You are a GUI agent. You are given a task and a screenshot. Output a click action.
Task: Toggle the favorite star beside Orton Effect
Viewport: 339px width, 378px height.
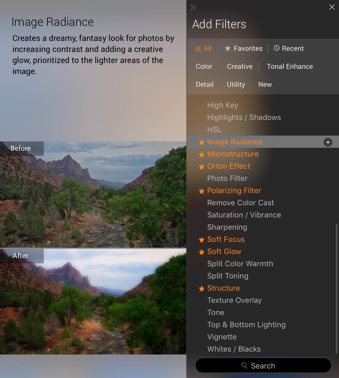(x=202, y=167)
